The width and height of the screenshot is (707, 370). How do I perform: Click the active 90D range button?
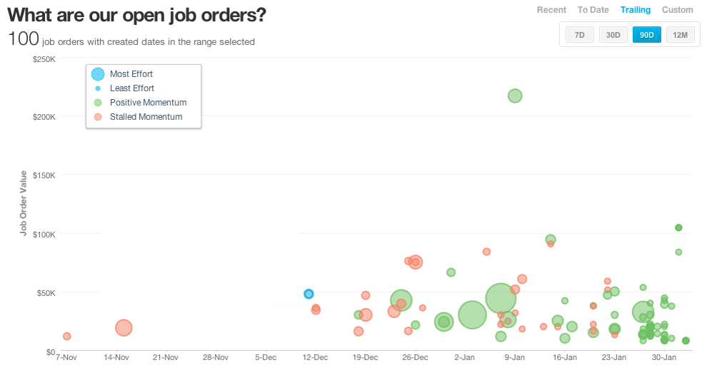click(647, 34)
